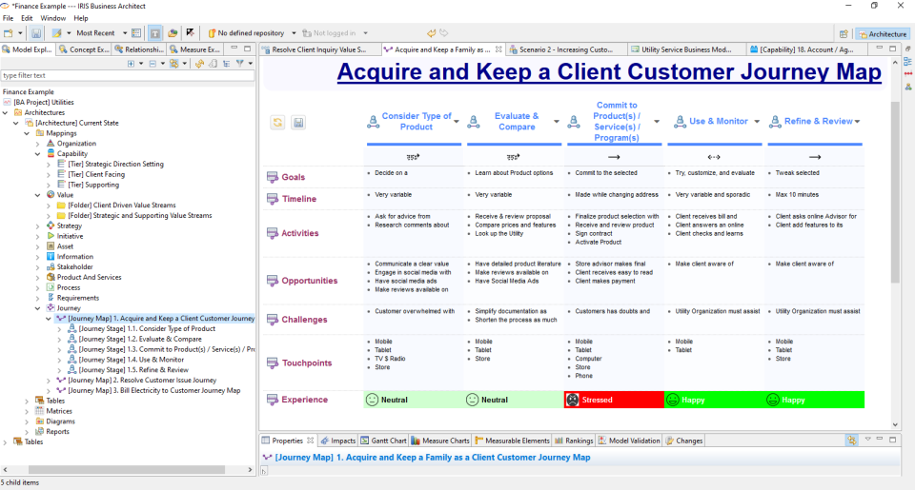915x490 pixels.
Task: Switch to the Concept Explorer tab
Action: [x=85, y=49]
